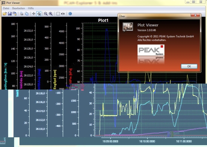Click 'Version 1.0.0.46' text in dialog
The image size is (207, 147).
click(146, 30)
